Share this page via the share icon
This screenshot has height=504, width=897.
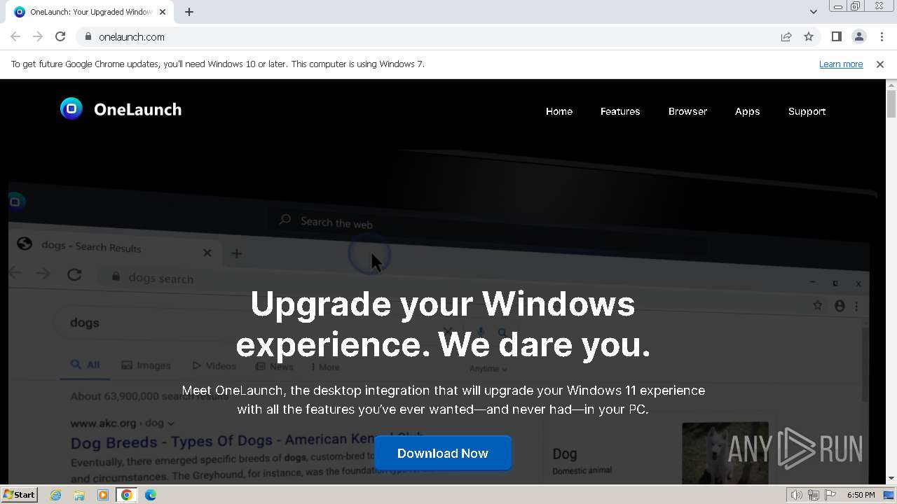[x=786, y=36]
